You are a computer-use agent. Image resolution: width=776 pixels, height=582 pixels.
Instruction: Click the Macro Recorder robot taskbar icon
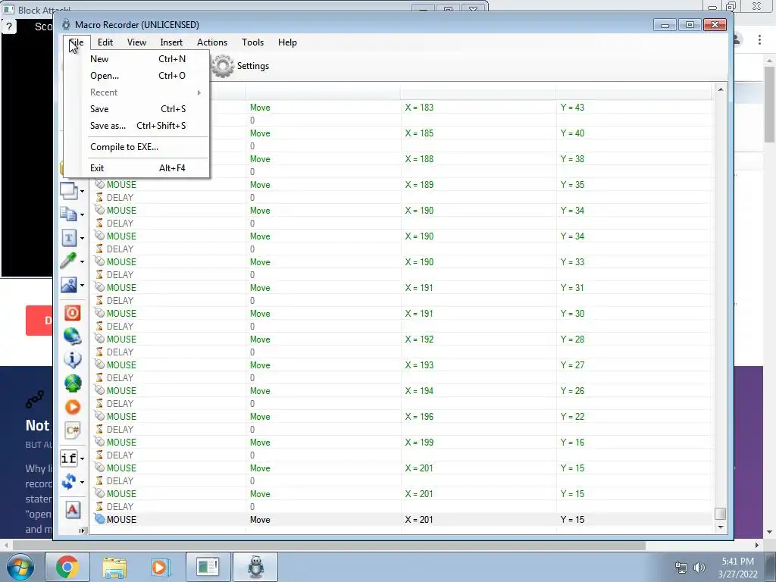click(255, 567)
